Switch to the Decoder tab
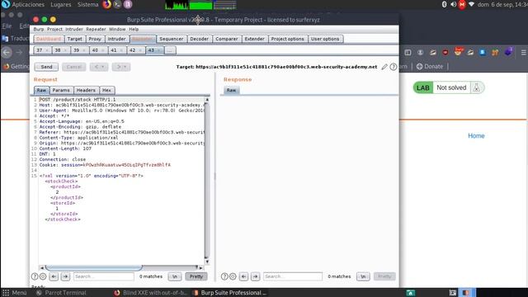This screenshot has width=528, height=297. pyautogui.click(x=199, y=39)
